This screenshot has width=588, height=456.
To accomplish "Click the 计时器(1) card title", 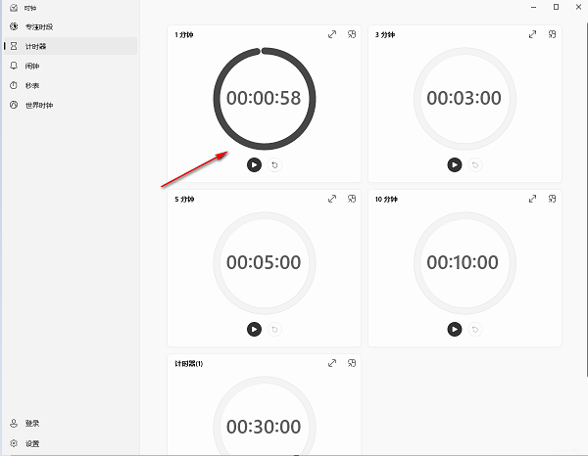I will coord(188,363).
